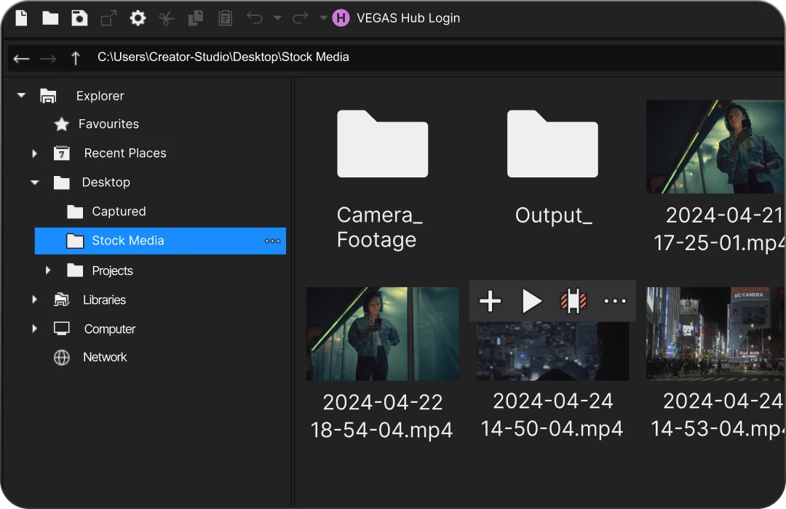The width and height of the screenshot is (786, 509).
Task: Navigate back with the left arrow
Action: (x=22, y=58)
